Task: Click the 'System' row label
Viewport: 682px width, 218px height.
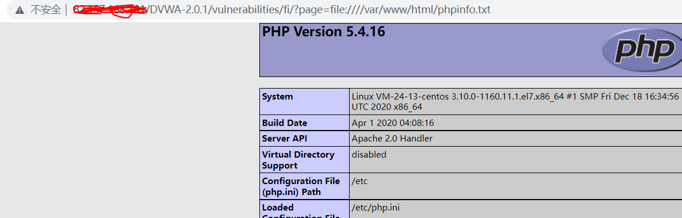Action: (x=278, y=97)
